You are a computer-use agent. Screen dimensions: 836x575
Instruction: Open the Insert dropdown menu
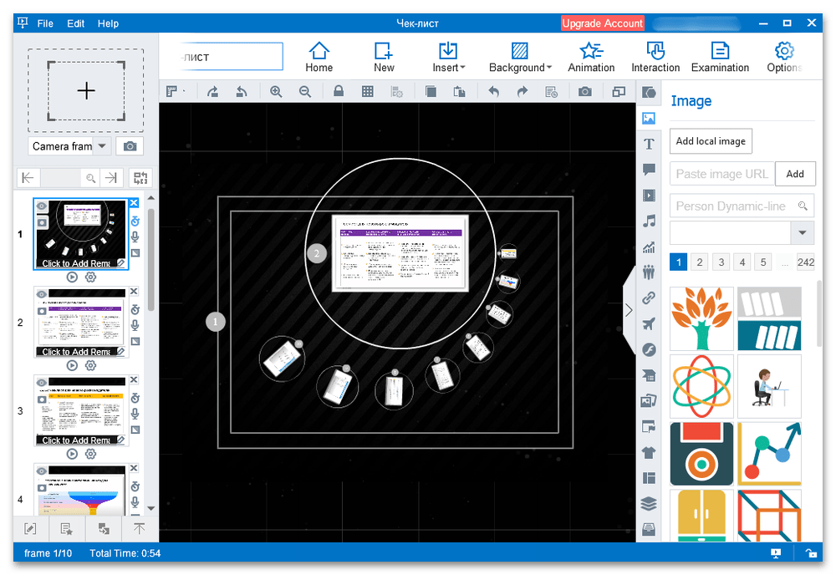click(449, 56)
